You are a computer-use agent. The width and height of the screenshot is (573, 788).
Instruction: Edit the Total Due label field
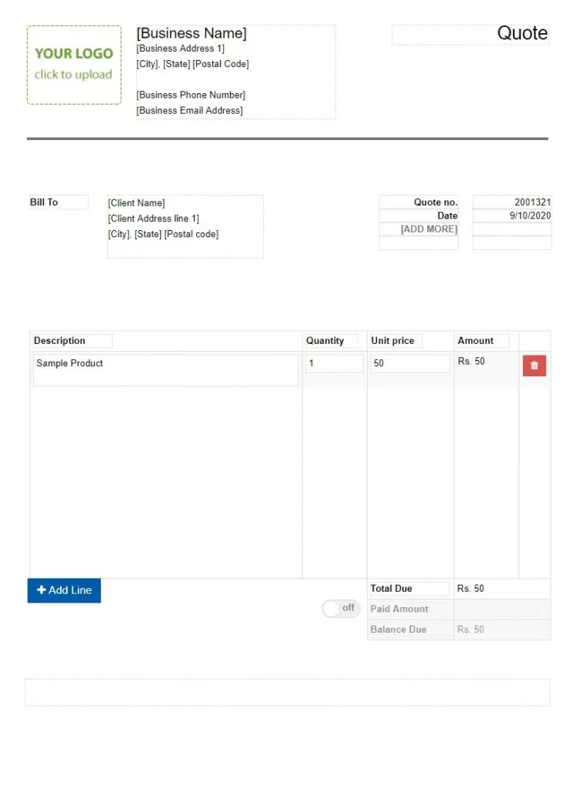(408, 588)
